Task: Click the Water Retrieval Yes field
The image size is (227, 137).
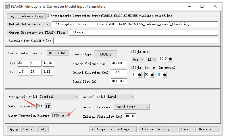Action: click(40, 106)
